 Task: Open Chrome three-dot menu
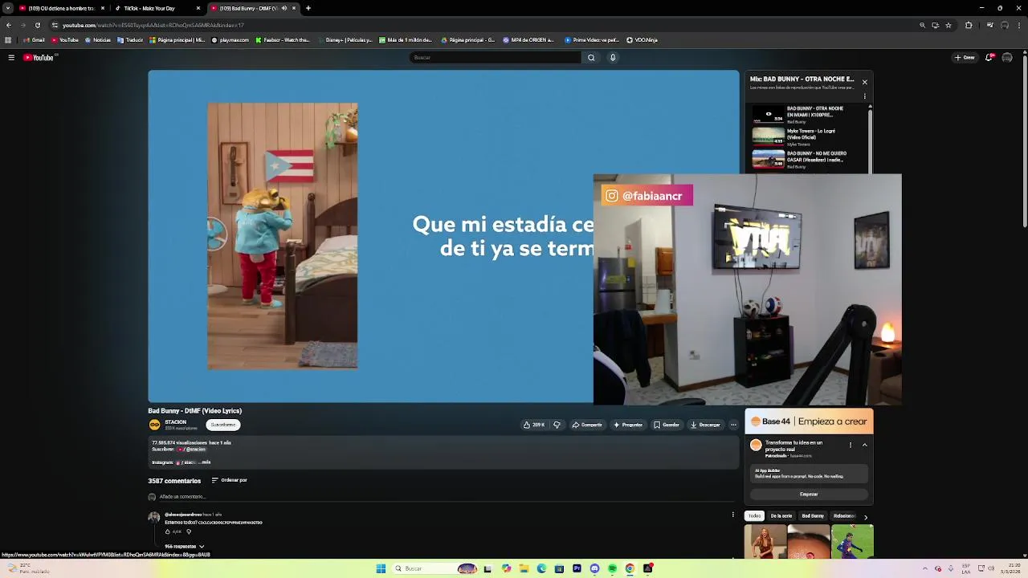coord(1019,25)
